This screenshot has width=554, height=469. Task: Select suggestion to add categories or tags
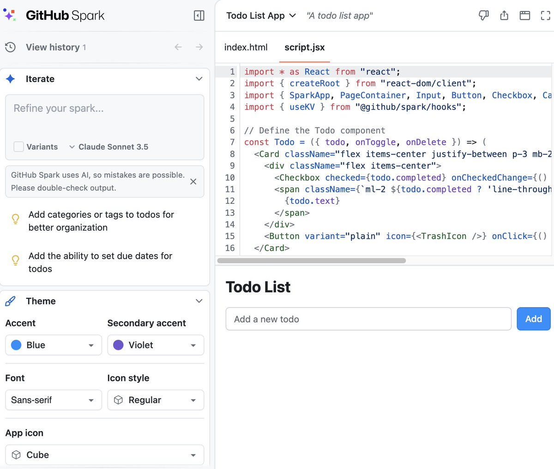coord(101,221)
